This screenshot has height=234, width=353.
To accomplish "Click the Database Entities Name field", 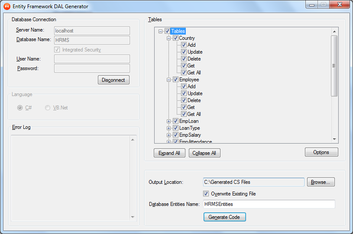I will [269, 204].
